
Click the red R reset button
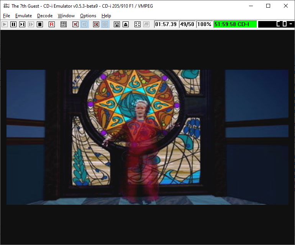click(x=52, y=24)
